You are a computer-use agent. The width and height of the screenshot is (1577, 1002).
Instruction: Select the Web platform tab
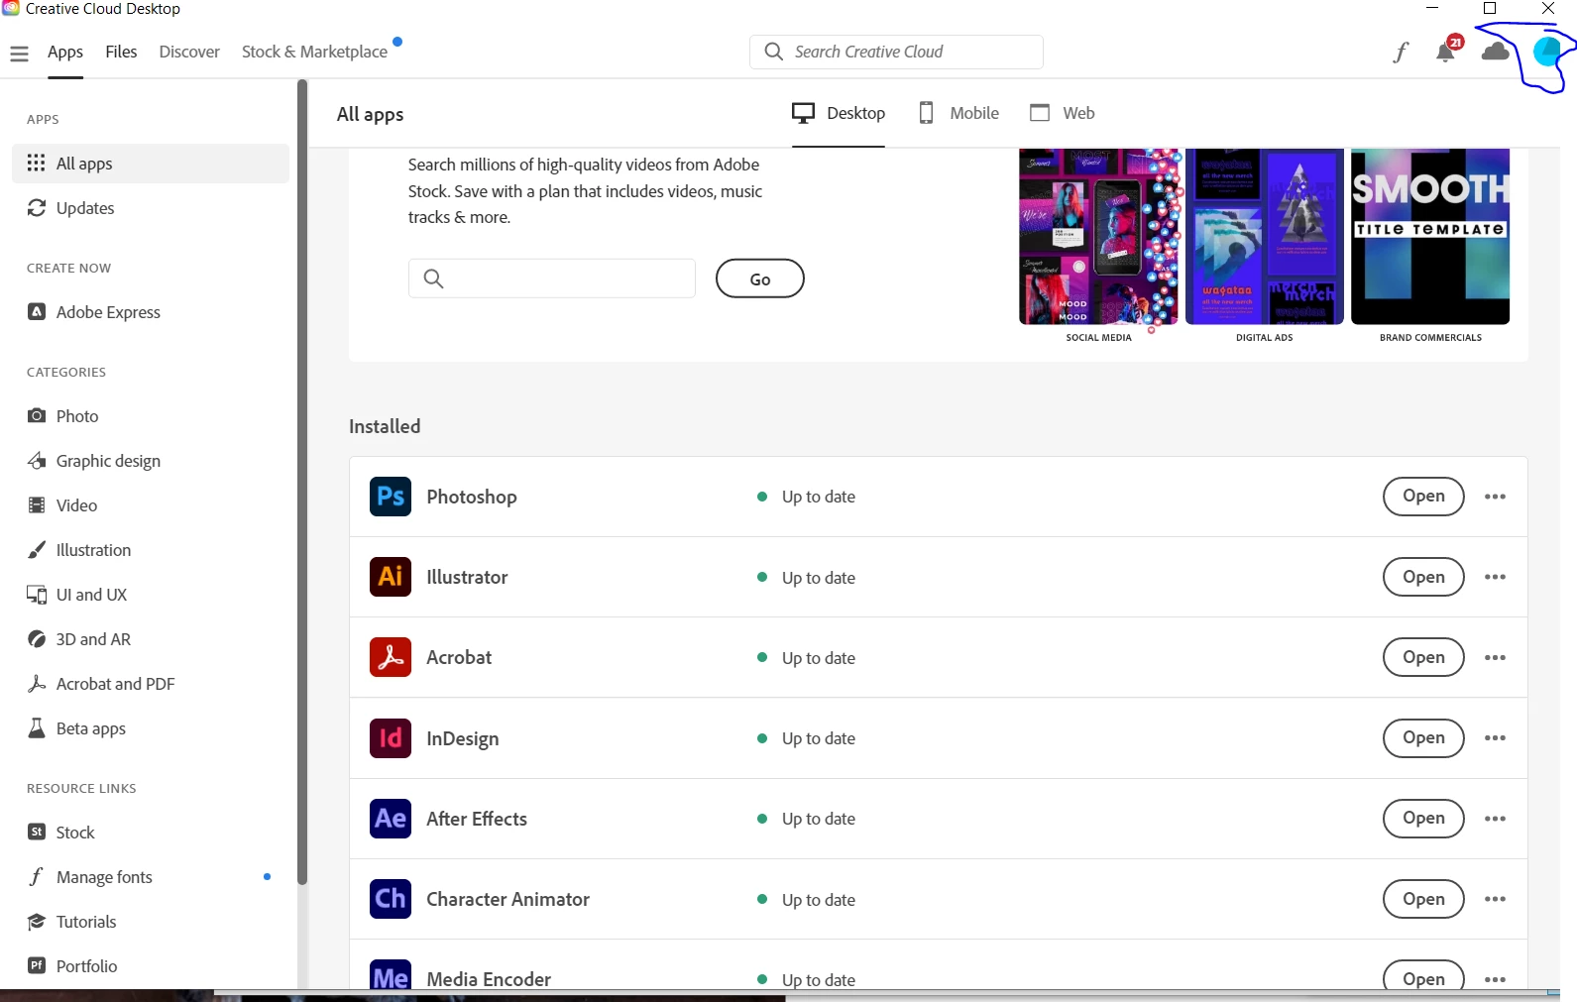point(1063,113)
